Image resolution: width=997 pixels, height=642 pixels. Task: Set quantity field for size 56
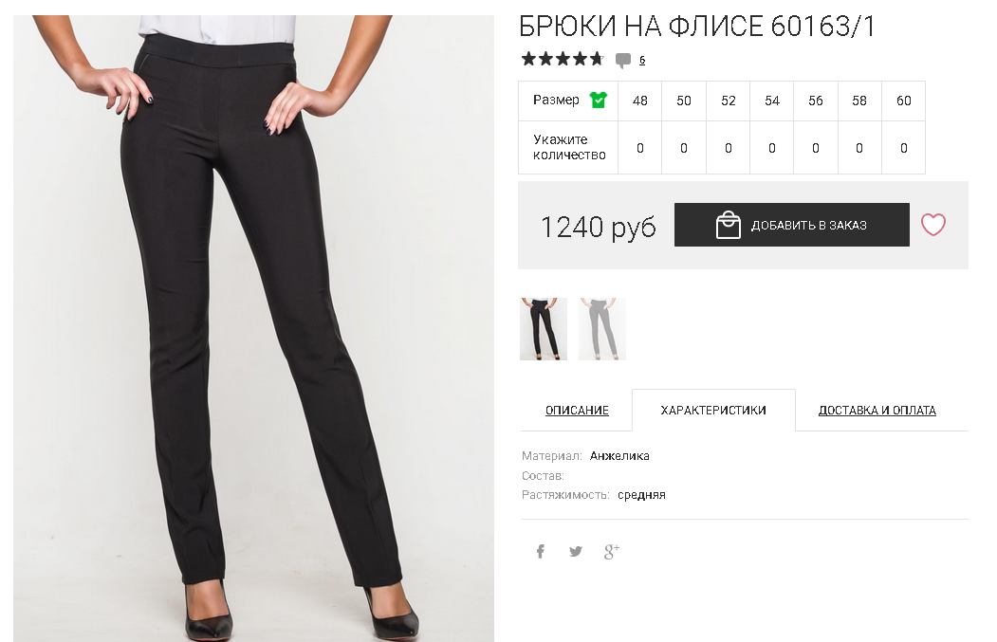pyautogui.click(x=815, y=148)
